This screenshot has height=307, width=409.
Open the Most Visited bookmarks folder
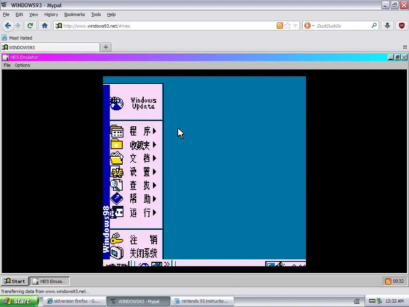pyautogui.click(x=17, y=38)
